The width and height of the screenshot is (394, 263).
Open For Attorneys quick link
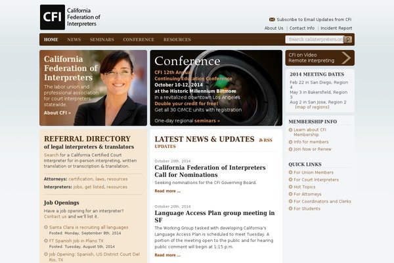307,195
